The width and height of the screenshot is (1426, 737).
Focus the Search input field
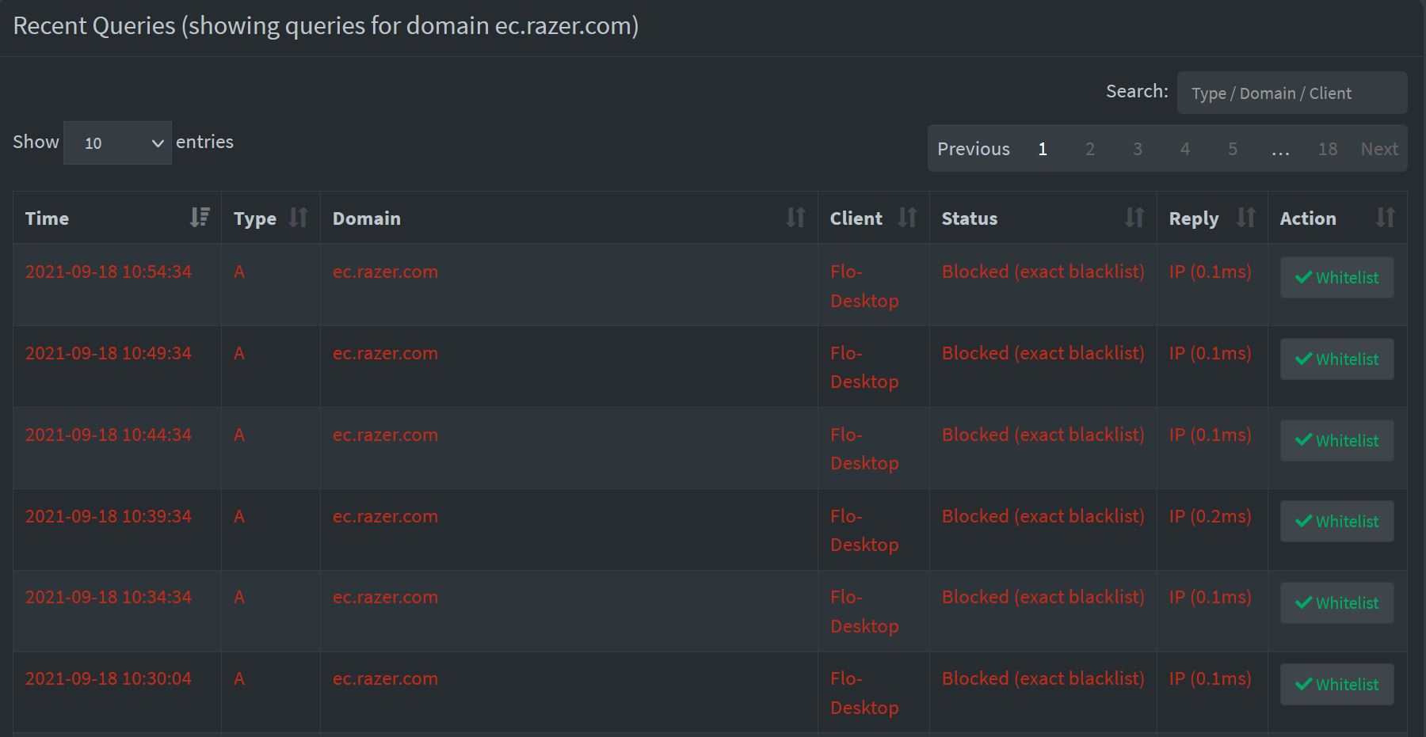[x=1292, y=93]
